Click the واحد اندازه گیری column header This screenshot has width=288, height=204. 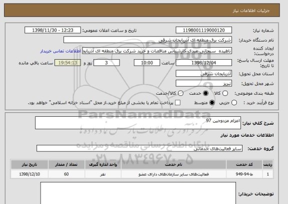(x=103, y=164)
